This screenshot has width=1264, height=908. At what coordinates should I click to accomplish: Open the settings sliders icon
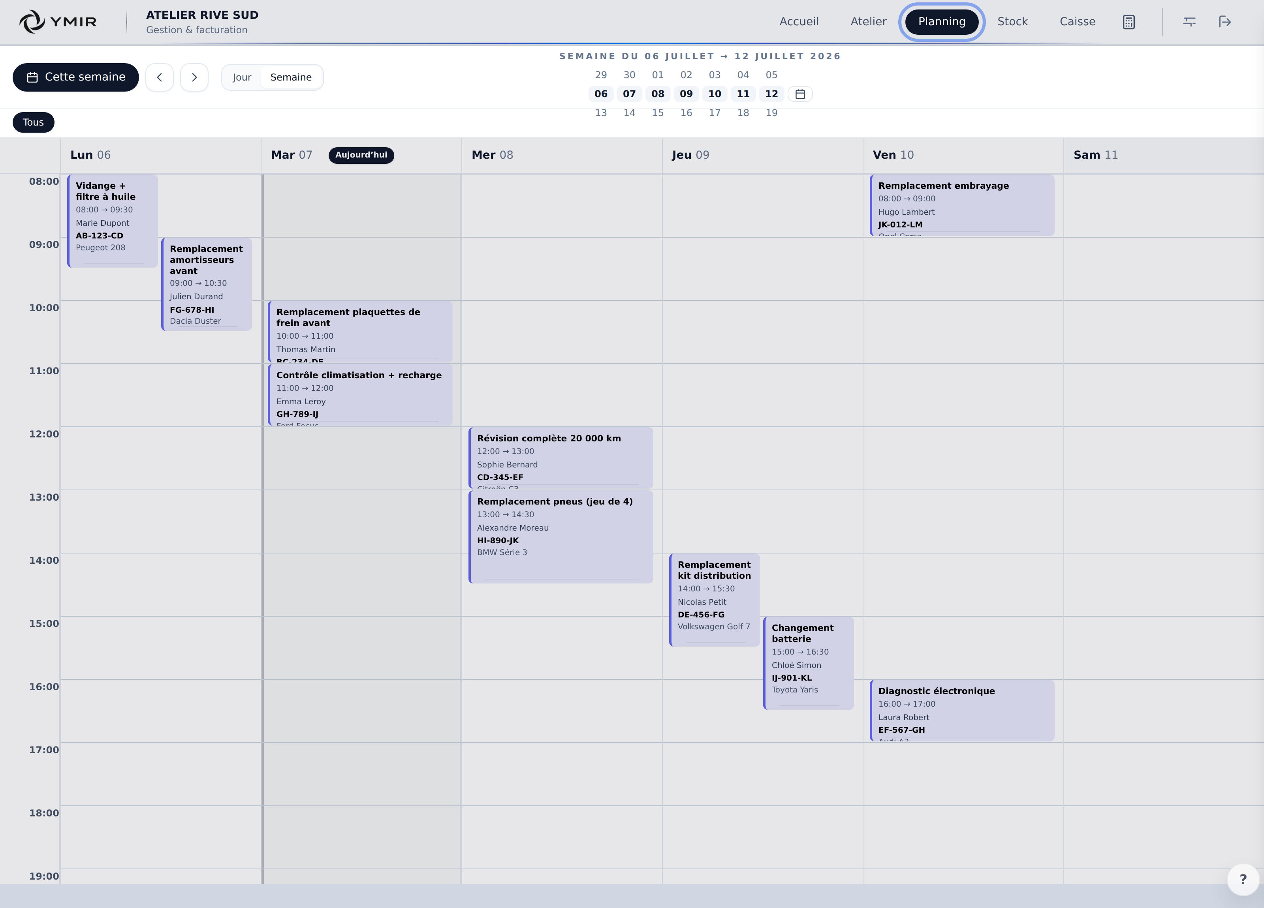tap(1189, 22)
